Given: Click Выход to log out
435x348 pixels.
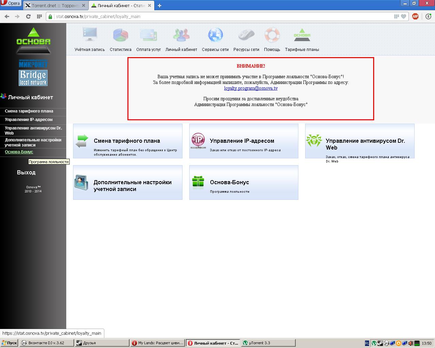Looking at the screenshot, I should pos(26,172).
